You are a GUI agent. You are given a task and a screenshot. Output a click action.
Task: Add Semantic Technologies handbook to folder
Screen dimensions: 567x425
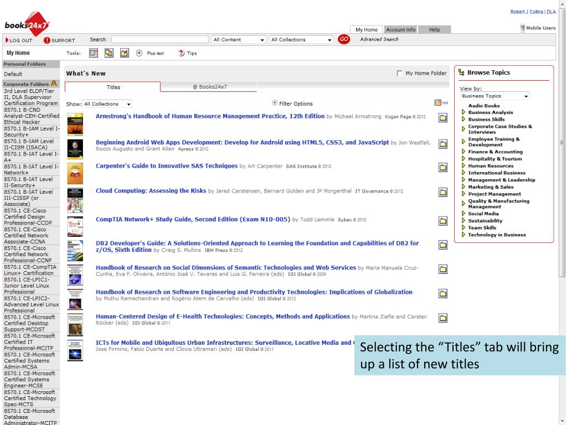click(x=443, y=269)
